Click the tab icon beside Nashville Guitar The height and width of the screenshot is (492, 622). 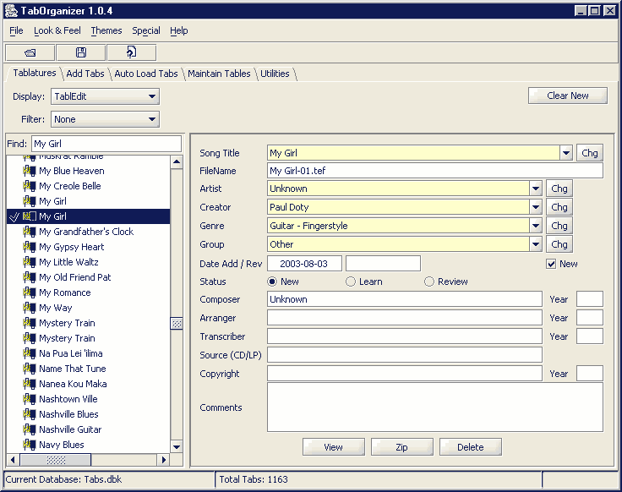[30, 429]
